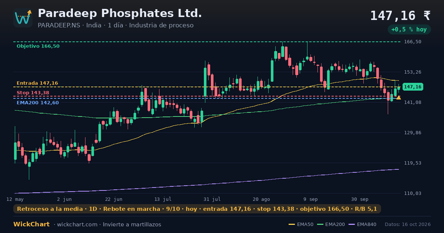
Task: Click the +0,5 % hoy badge
Action: tap(409, 30)
